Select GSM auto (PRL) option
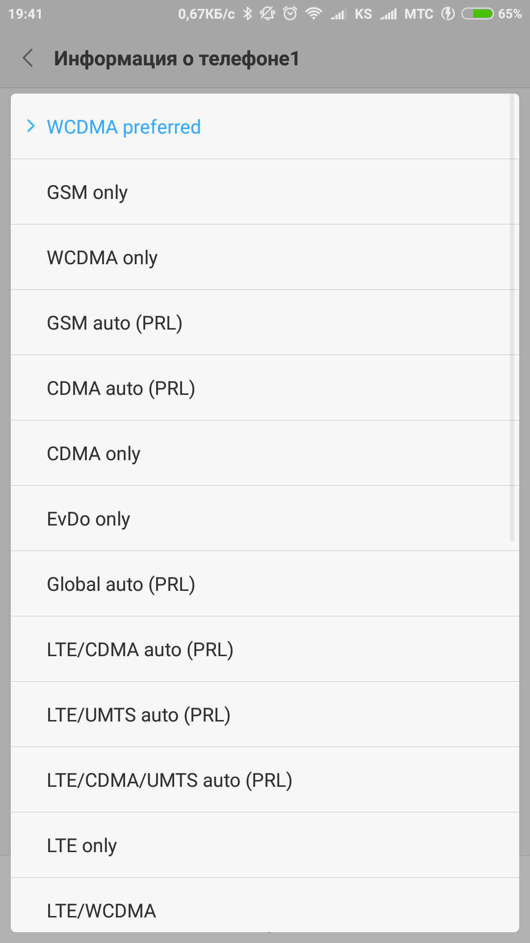The height and width of the screenshot is (943, 530). click(x=115, y=323)
